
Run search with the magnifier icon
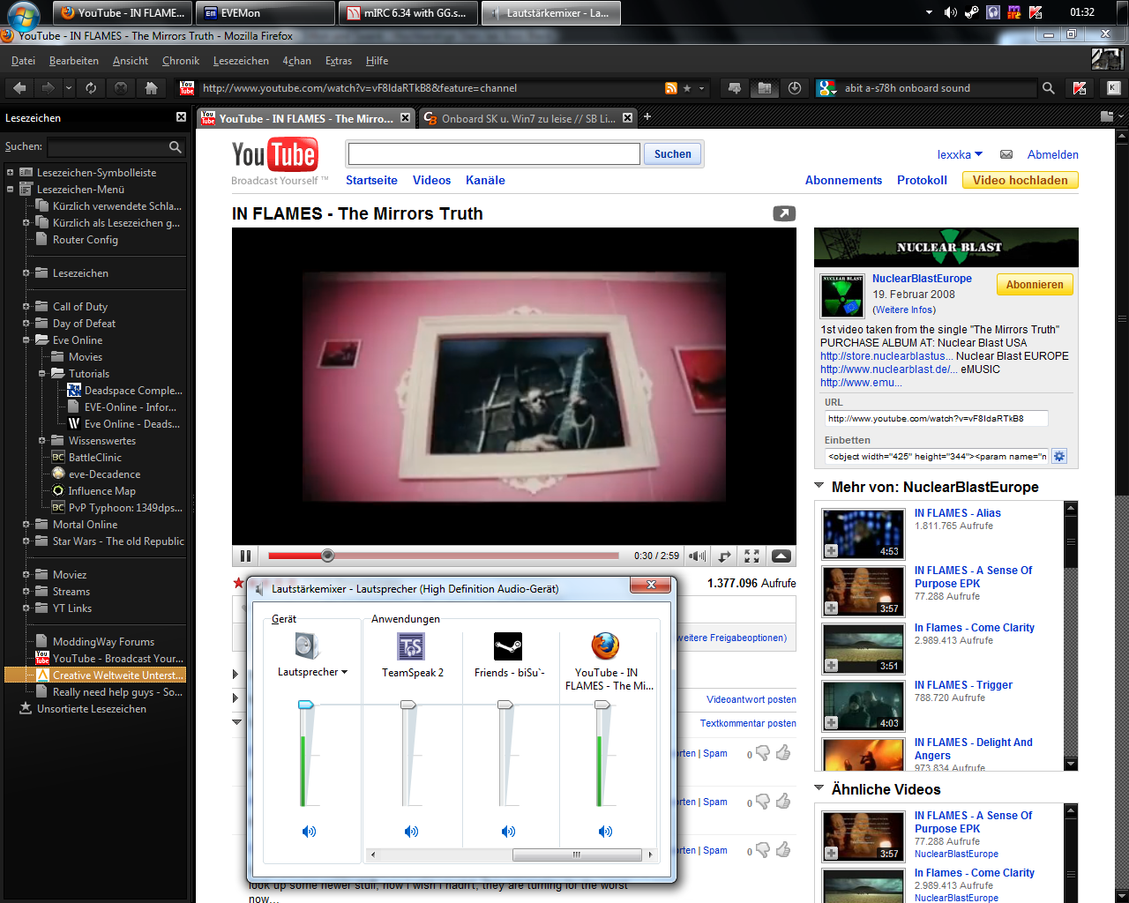click(x=1049, y=88)
